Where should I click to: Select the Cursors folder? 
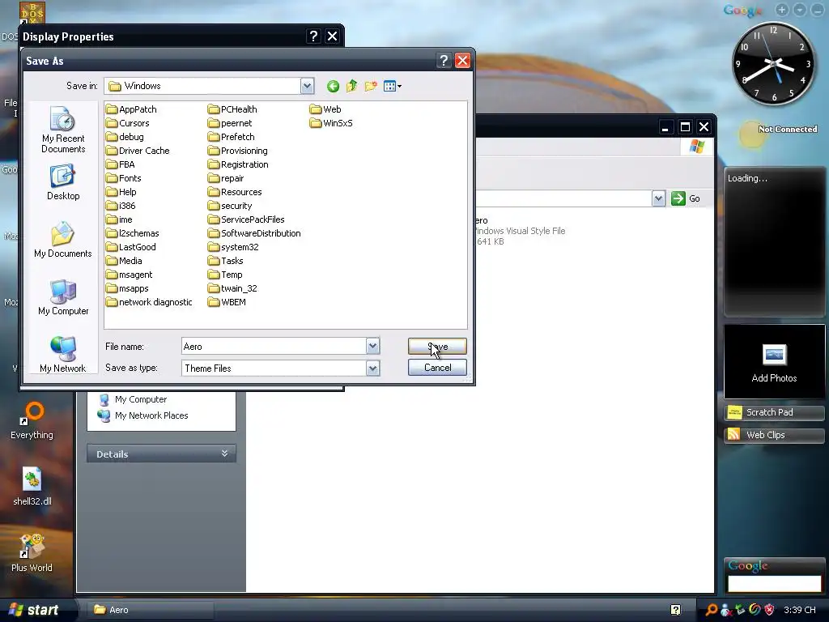pos(128,123)
